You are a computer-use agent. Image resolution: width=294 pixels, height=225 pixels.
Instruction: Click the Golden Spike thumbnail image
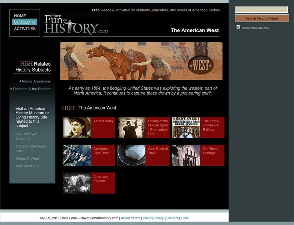pyautogui.click(x=131, y=127)
